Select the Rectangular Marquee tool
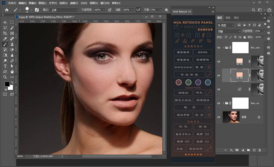This screenshot has width=274, height=167. tap(12, 22)
